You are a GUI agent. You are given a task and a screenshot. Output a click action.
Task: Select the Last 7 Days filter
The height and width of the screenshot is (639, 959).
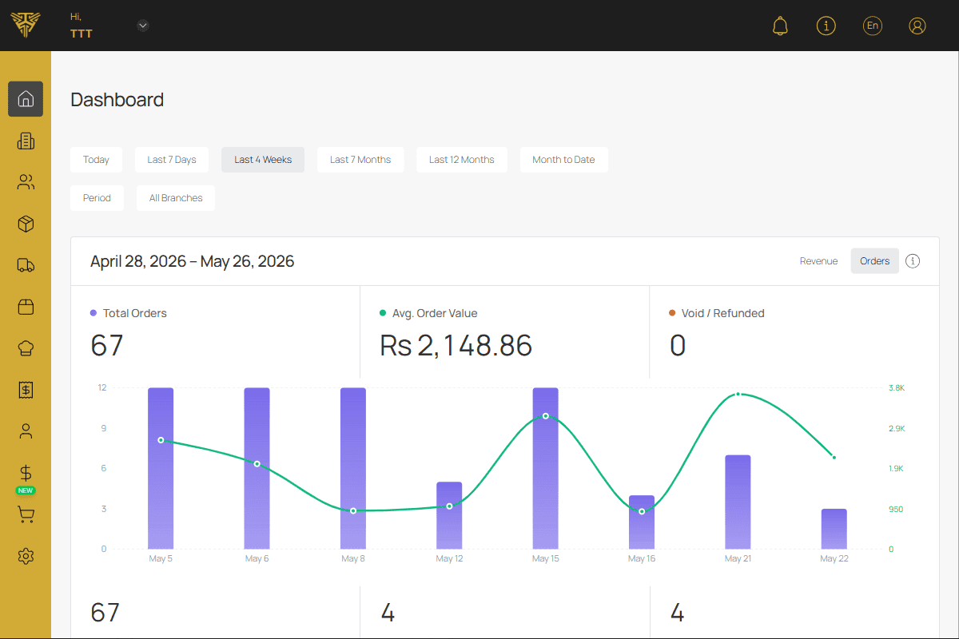[x=172, y=160]
